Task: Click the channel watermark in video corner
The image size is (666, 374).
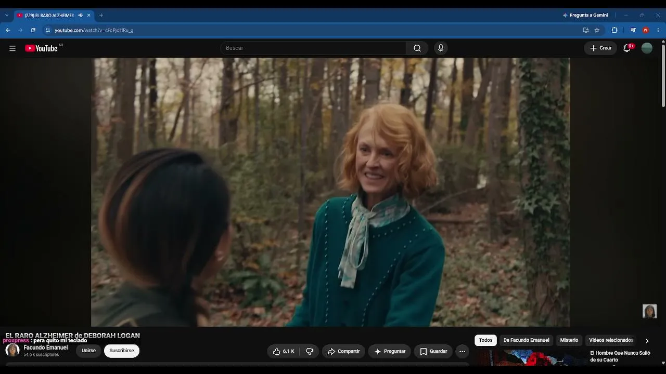Action: coord(649,311)
